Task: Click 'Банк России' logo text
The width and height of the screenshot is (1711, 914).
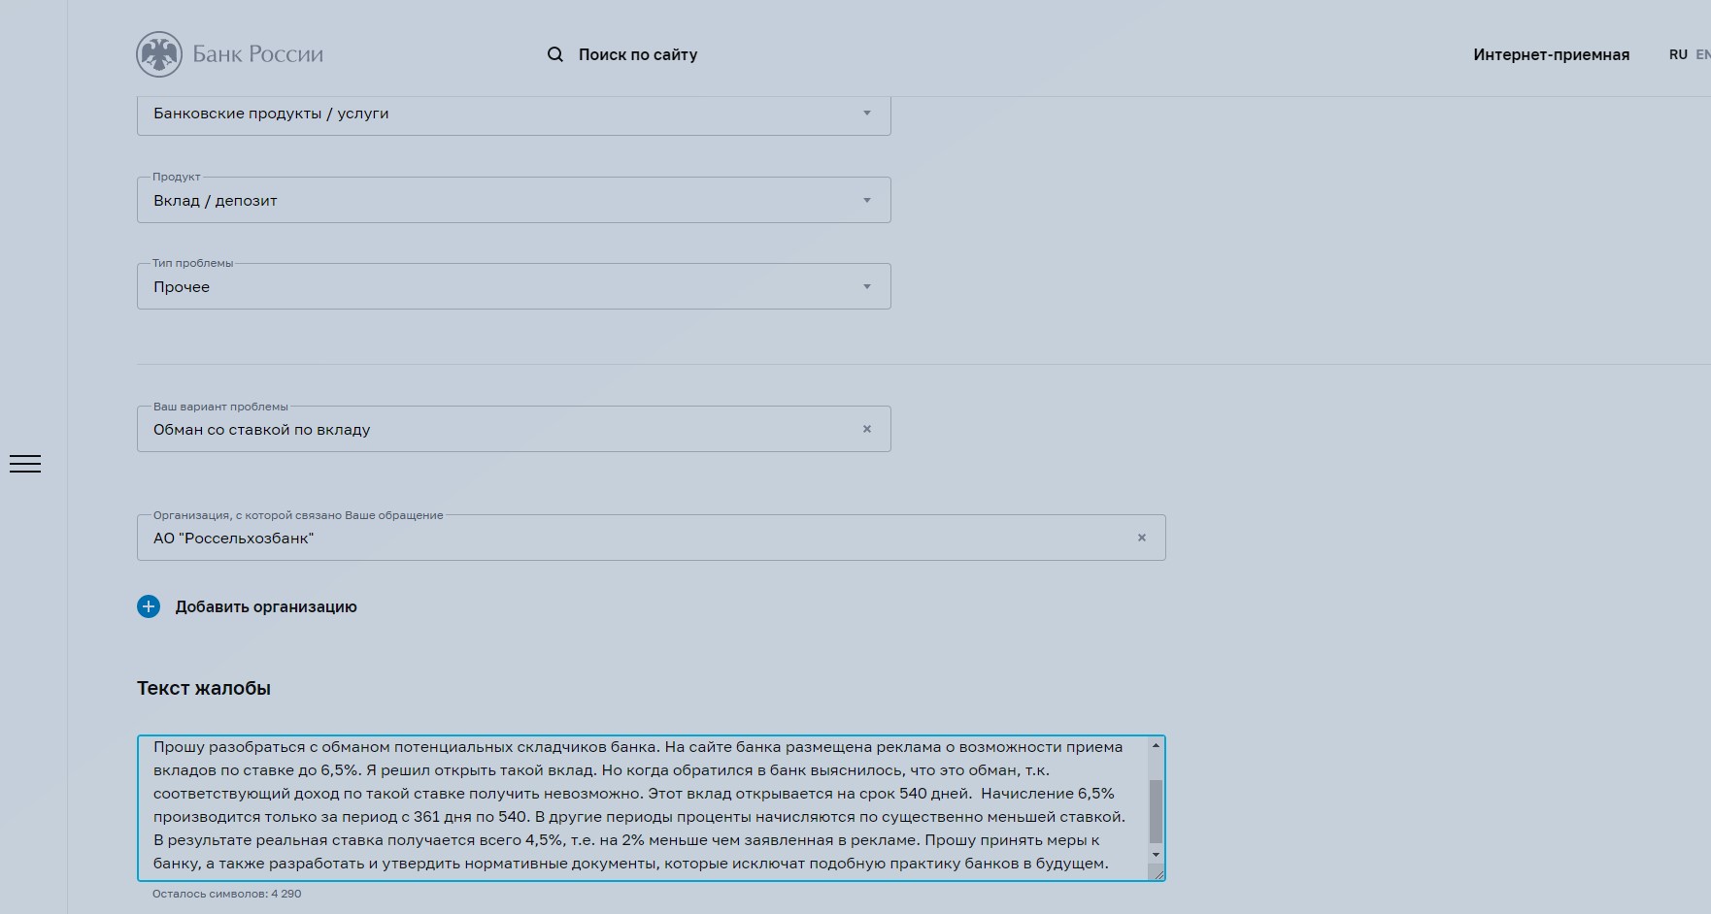Action: pos(257,54)
